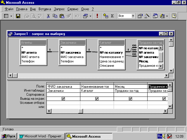The image size is (187, 140).
Task: Open the Правка menu
Action: (x=22, y=9)
